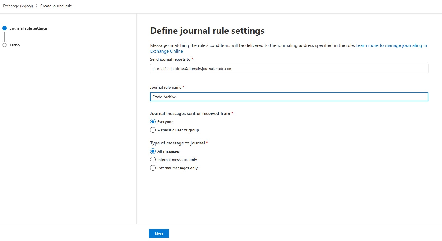This screenshot has width=442, height=241.
Task: Select the Everyone radio button
Action: (153, 122)
